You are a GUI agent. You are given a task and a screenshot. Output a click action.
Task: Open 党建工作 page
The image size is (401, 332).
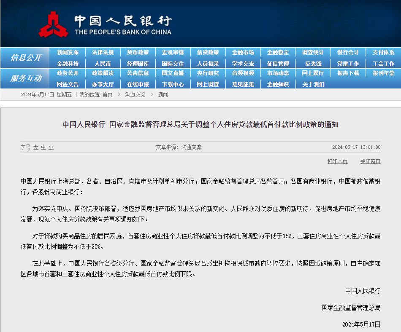click(348, 64)
